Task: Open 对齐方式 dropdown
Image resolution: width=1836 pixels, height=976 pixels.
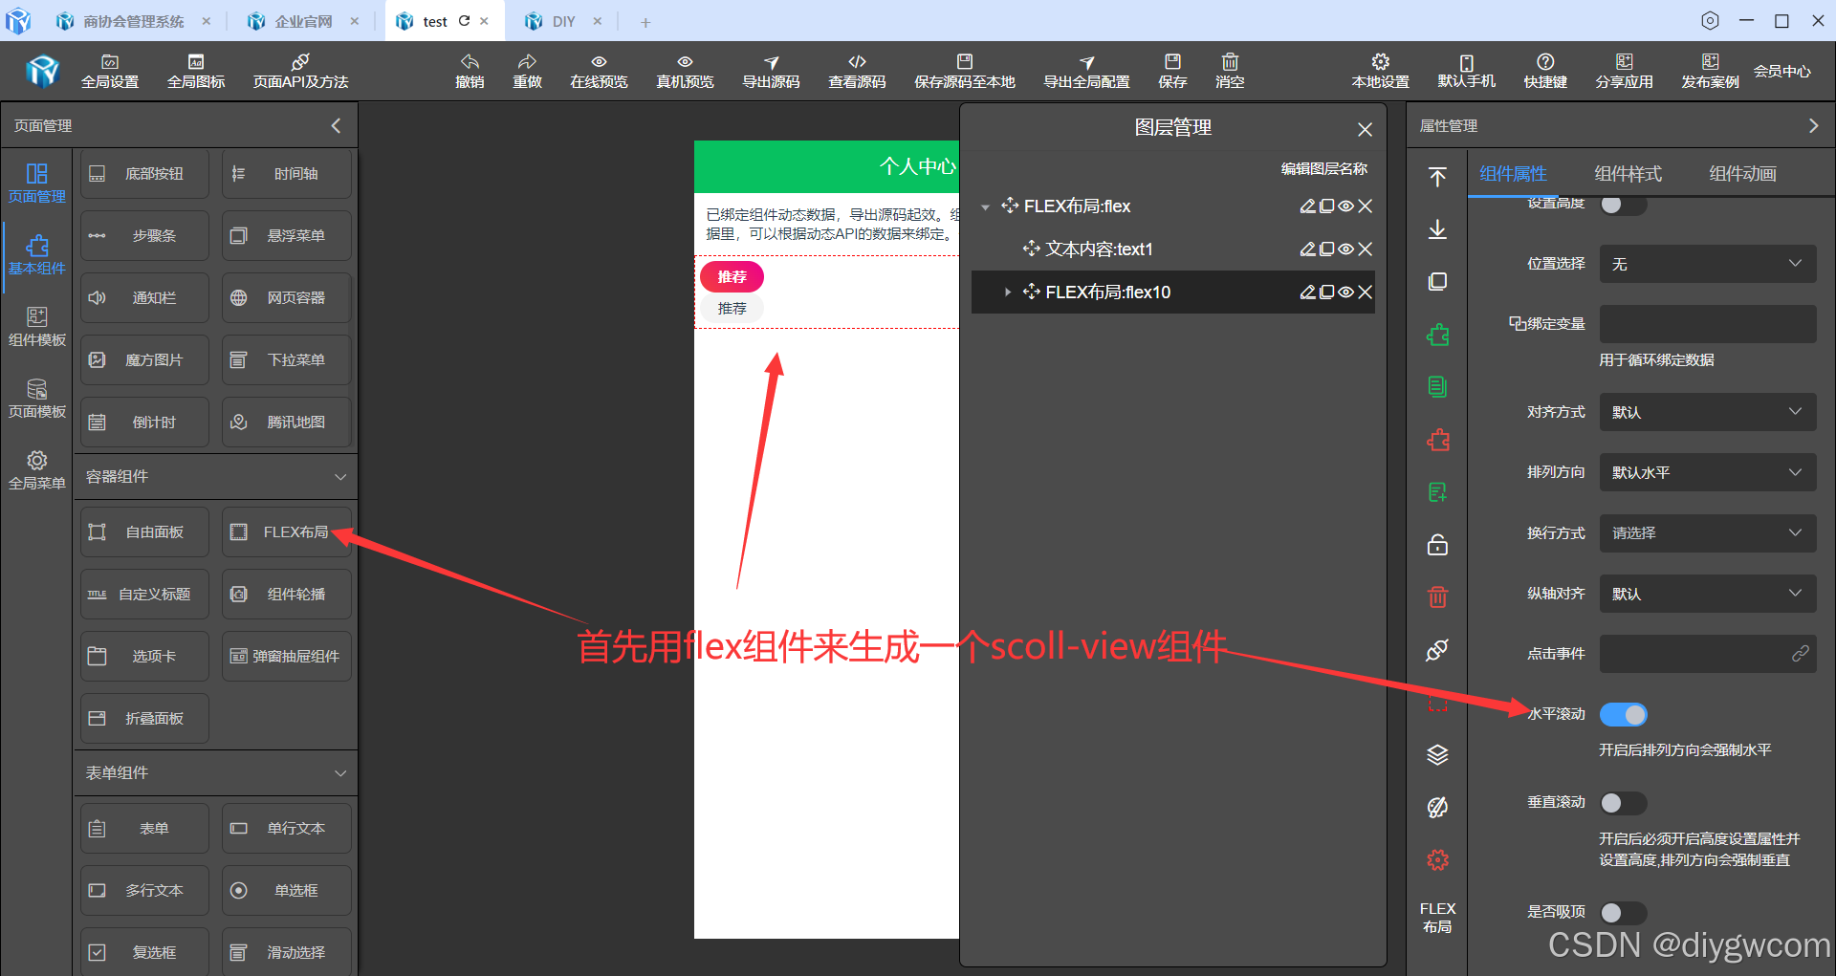Action: click(x=1708, y=412)
